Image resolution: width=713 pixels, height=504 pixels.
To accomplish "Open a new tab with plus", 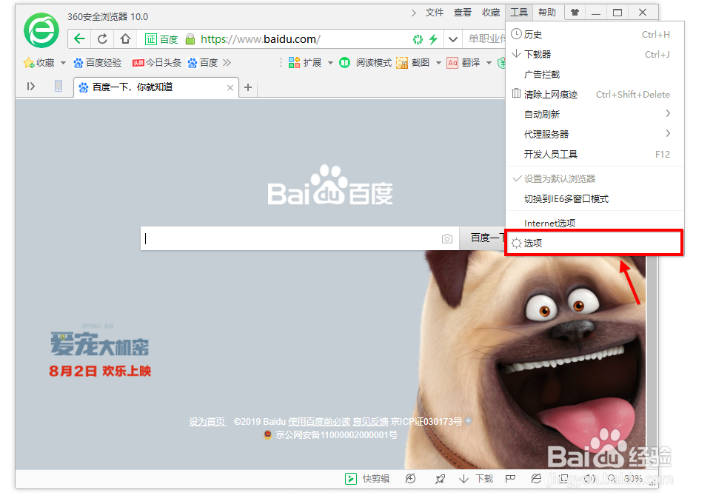I will coord(248,87).
